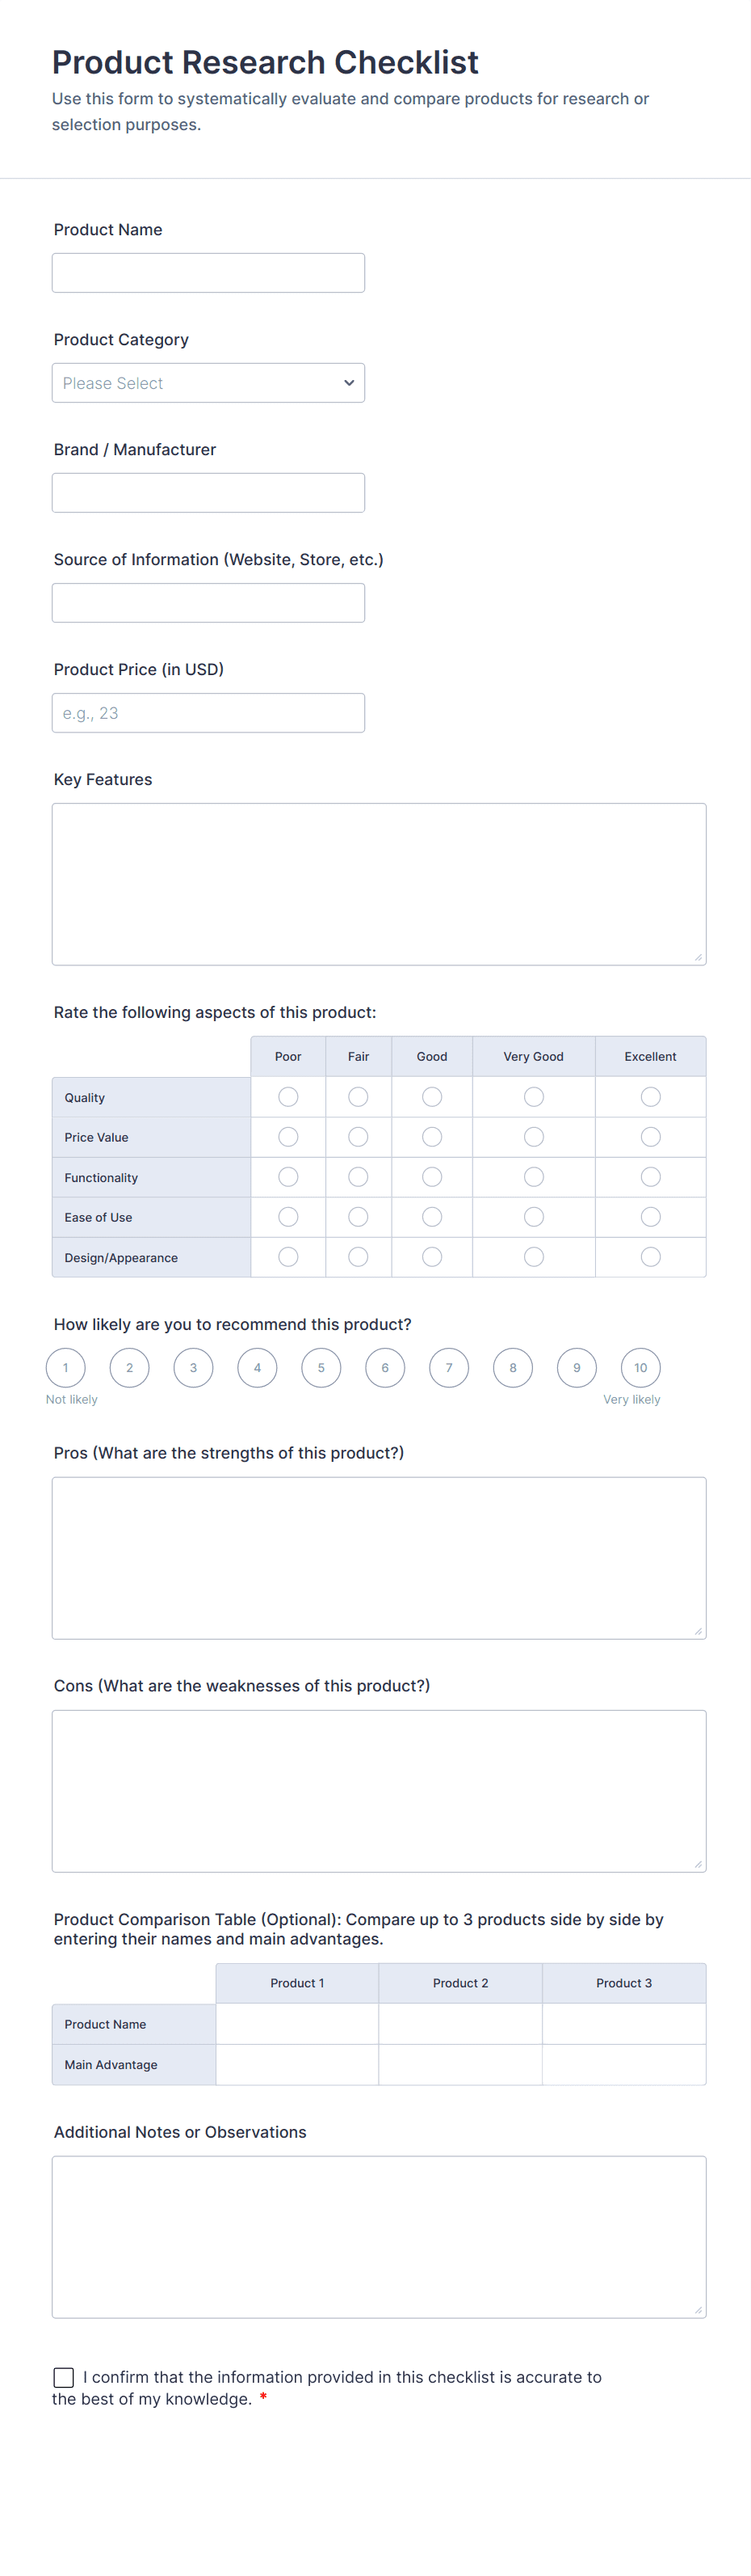Click the Source of Information field

pos(208,603)
